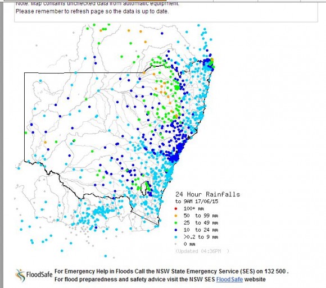This screenshot has height=288, width=326.
Task: Select the red 100+ mm legend dot
Action: pyautogui.click(x=176, y=208)
